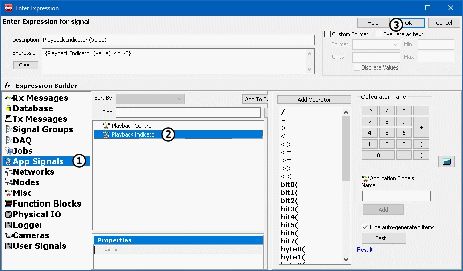This screenshot has width=463, height=271.
Task: Select the Logger category icon
Action: [8, 225]
